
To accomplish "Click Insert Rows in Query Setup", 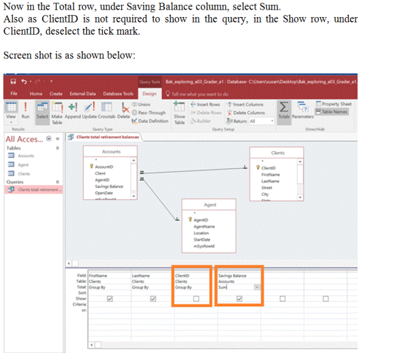I will pos(205,105).
